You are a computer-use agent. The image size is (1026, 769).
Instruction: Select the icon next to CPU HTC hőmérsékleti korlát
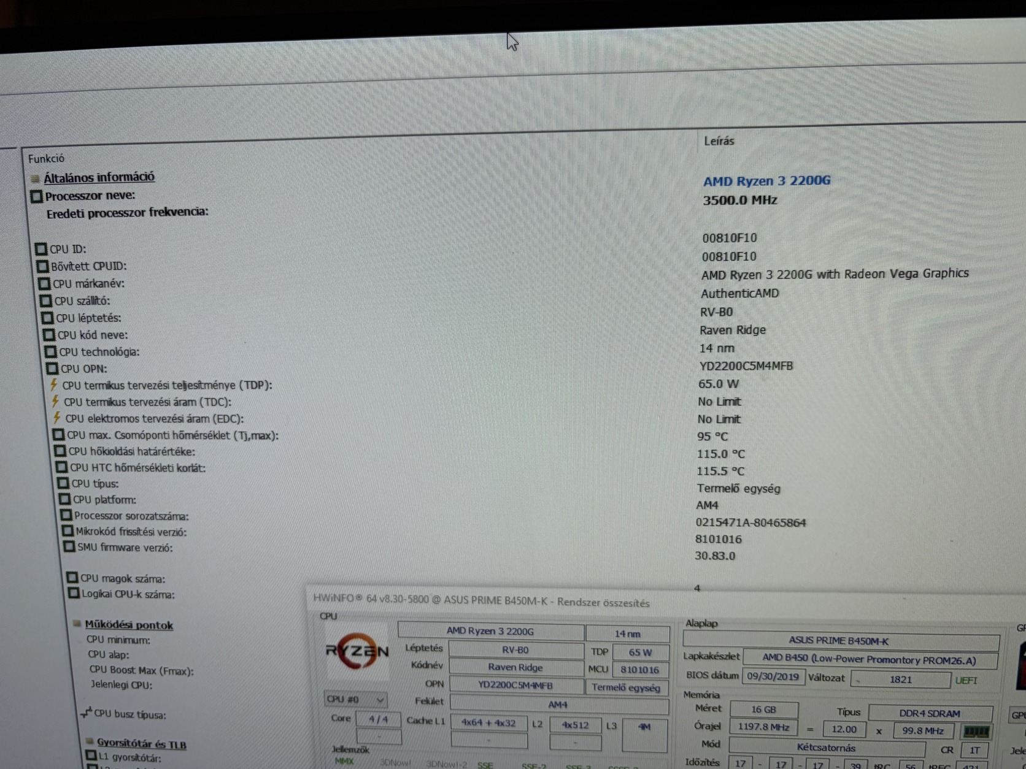61,467
